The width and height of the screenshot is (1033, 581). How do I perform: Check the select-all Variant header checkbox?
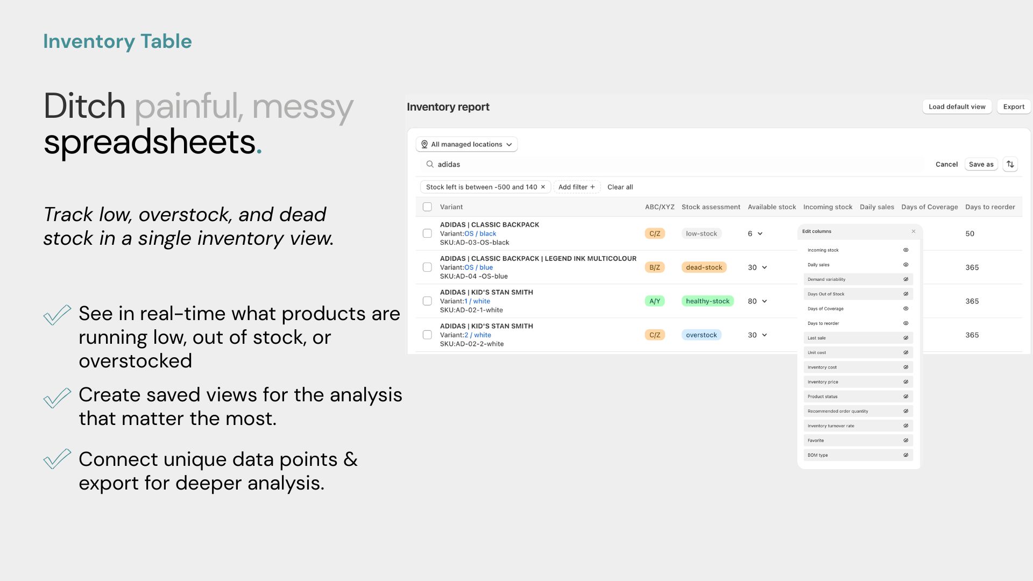(x=427, y=207)
